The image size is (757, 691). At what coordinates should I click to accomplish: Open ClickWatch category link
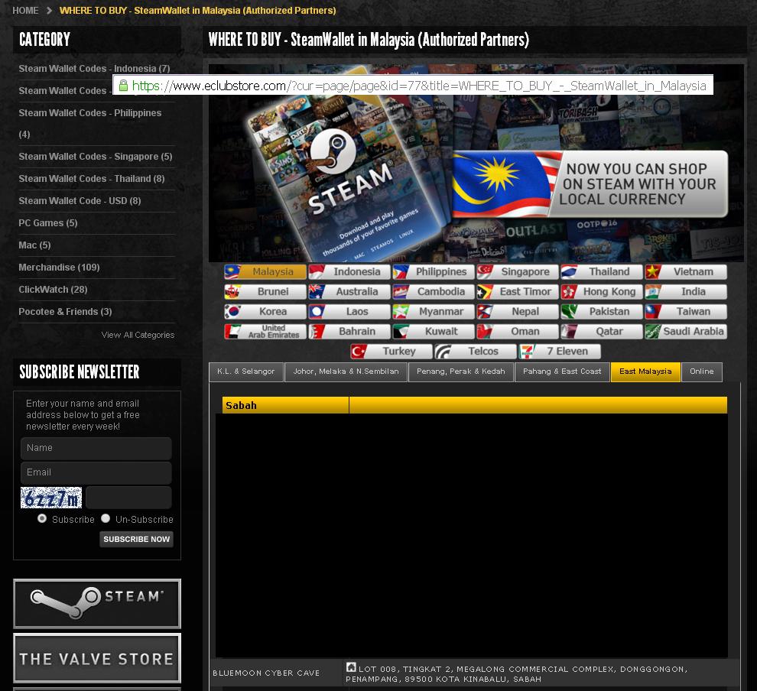[53, 290]
